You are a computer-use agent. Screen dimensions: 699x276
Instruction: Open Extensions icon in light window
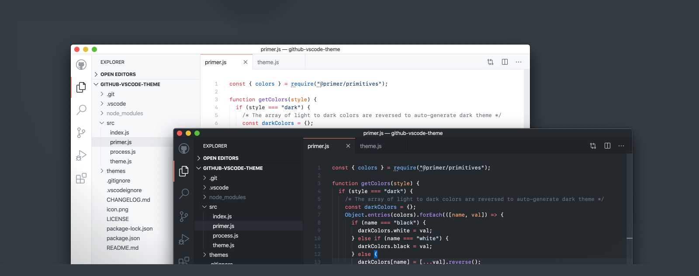pos(81,178)
